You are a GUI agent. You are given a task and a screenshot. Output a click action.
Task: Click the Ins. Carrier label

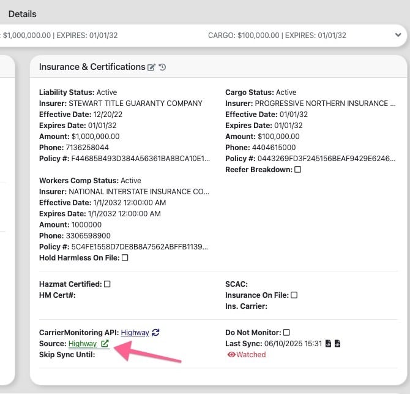click(x=247, y=306)
